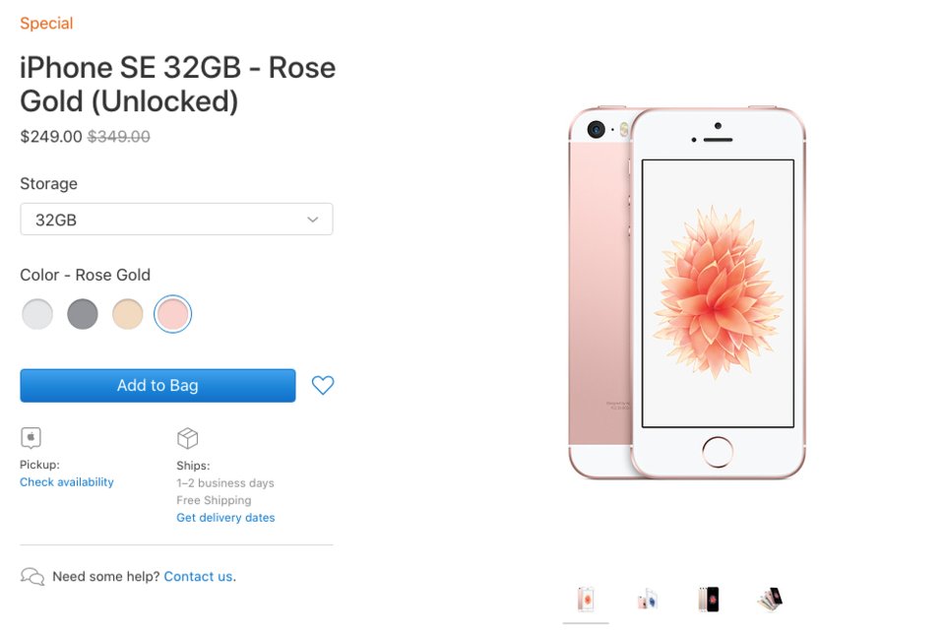
Task: Select the Rose Gold color swatch
Action: click(173, 314)
